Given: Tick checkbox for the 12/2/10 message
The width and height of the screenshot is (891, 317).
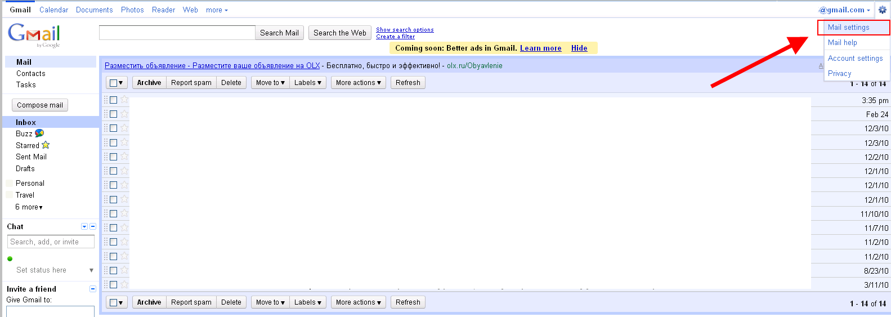Looking at the screenshot, I should click(x=113, y=157).
